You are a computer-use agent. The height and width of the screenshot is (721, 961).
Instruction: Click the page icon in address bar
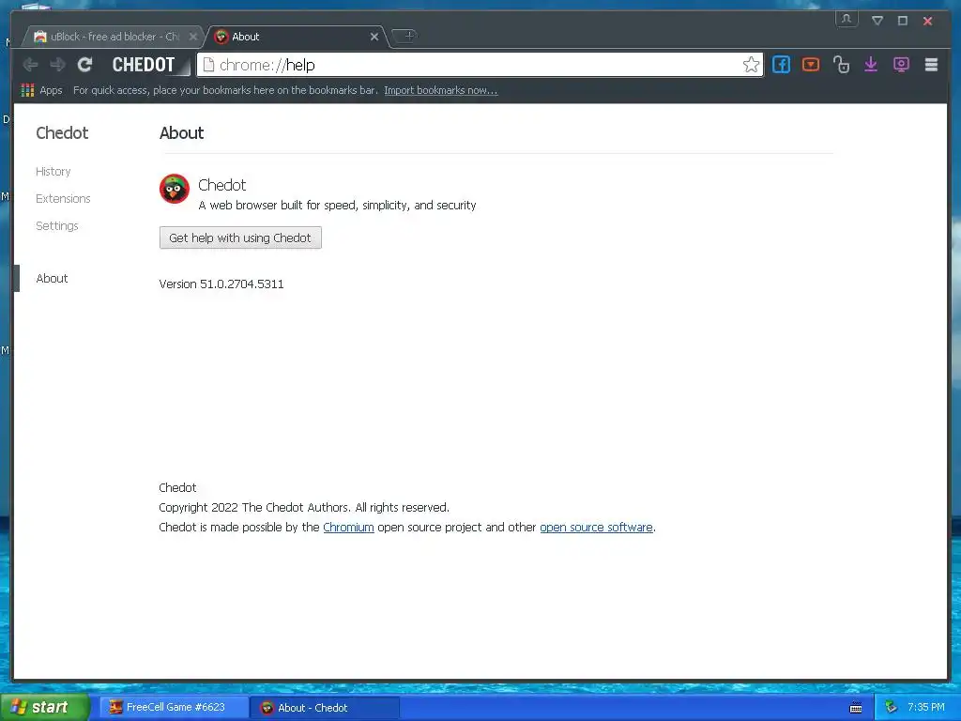[208, 65]
